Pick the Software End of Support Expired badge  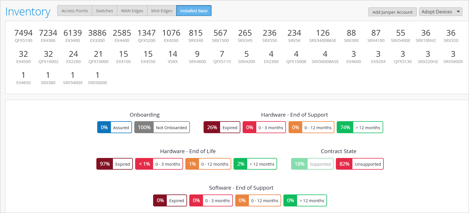(x=170, y=200)
